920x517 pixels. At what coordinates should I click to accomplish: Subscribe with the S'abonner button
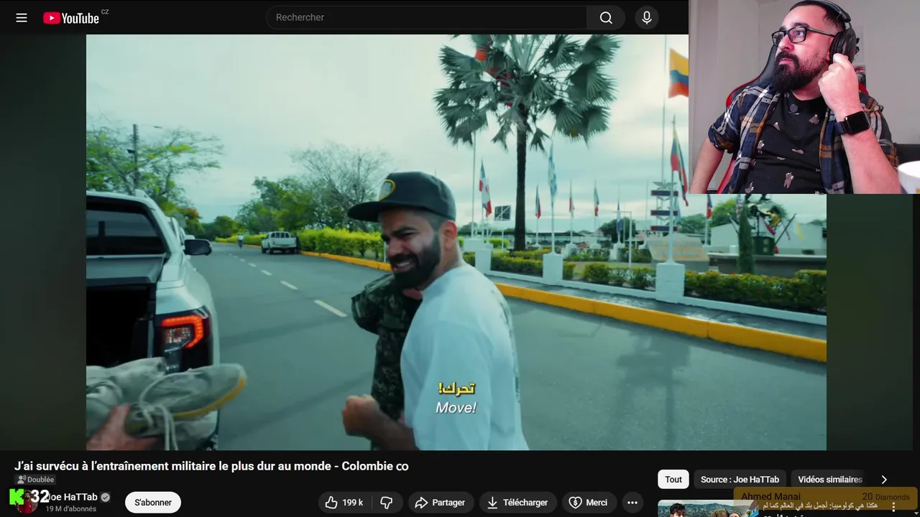[x=153, y=503]
